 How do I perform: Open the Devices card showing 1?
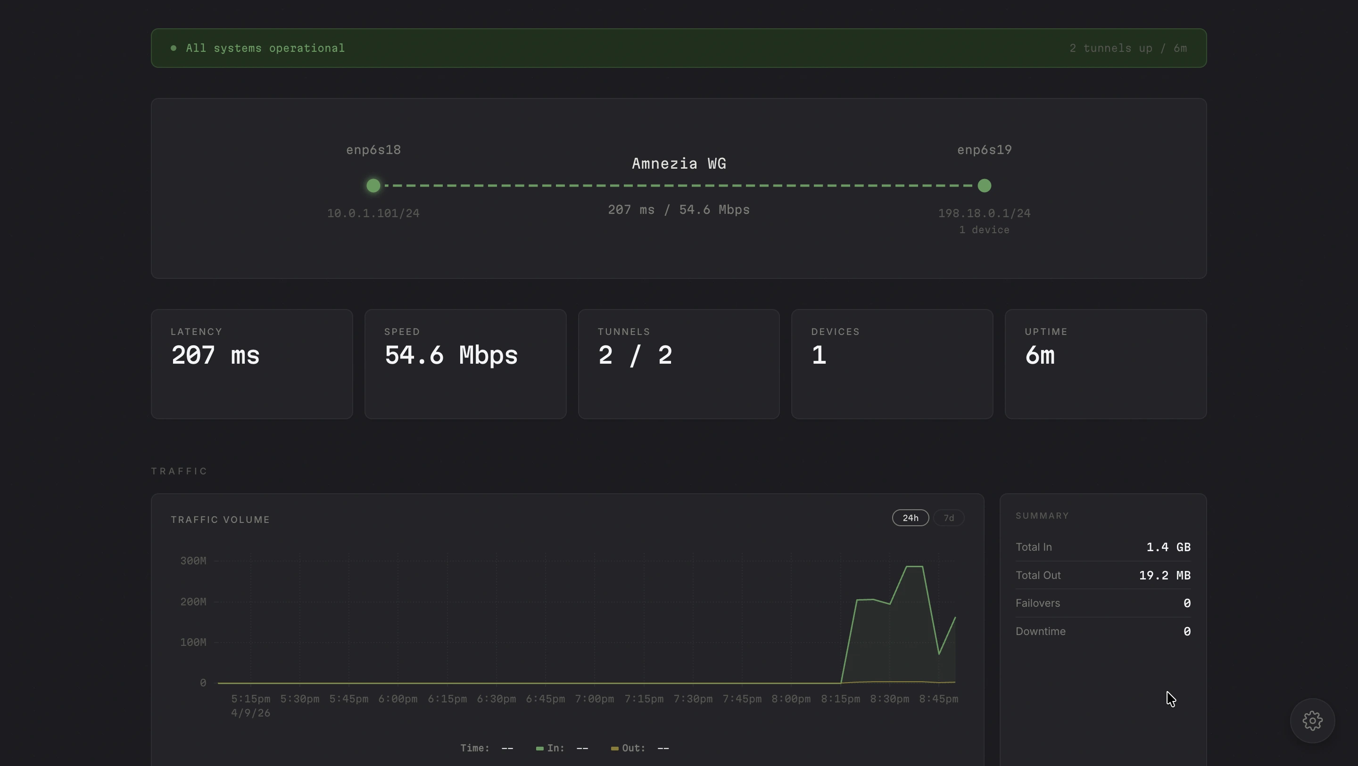(892, 364)
